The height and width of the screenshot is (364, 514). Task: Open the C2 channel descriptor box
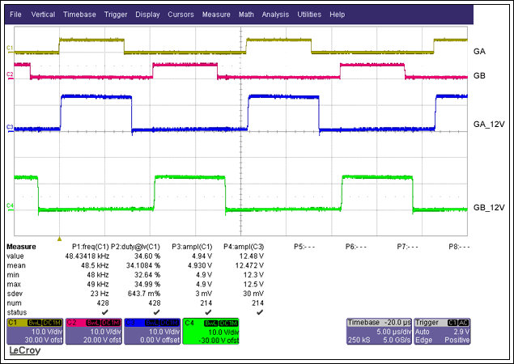pos(93,332)
